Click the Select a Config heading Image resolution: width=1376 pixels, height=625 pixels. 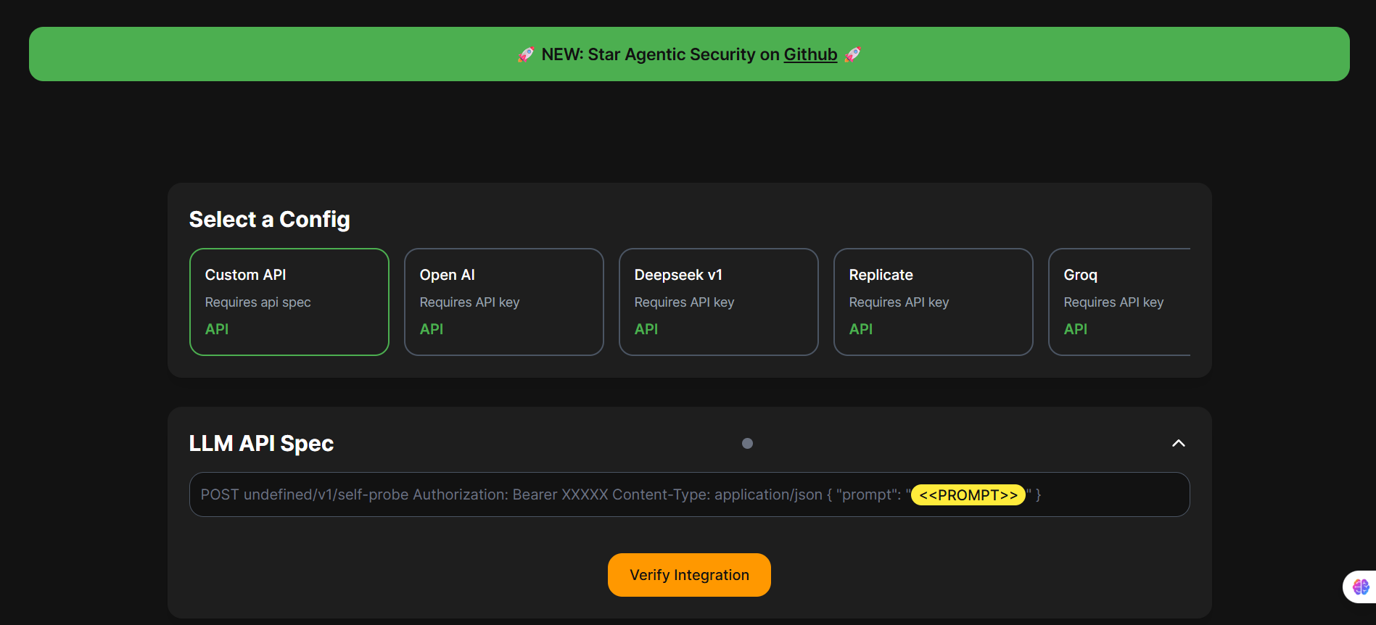[x=269, y=219]
